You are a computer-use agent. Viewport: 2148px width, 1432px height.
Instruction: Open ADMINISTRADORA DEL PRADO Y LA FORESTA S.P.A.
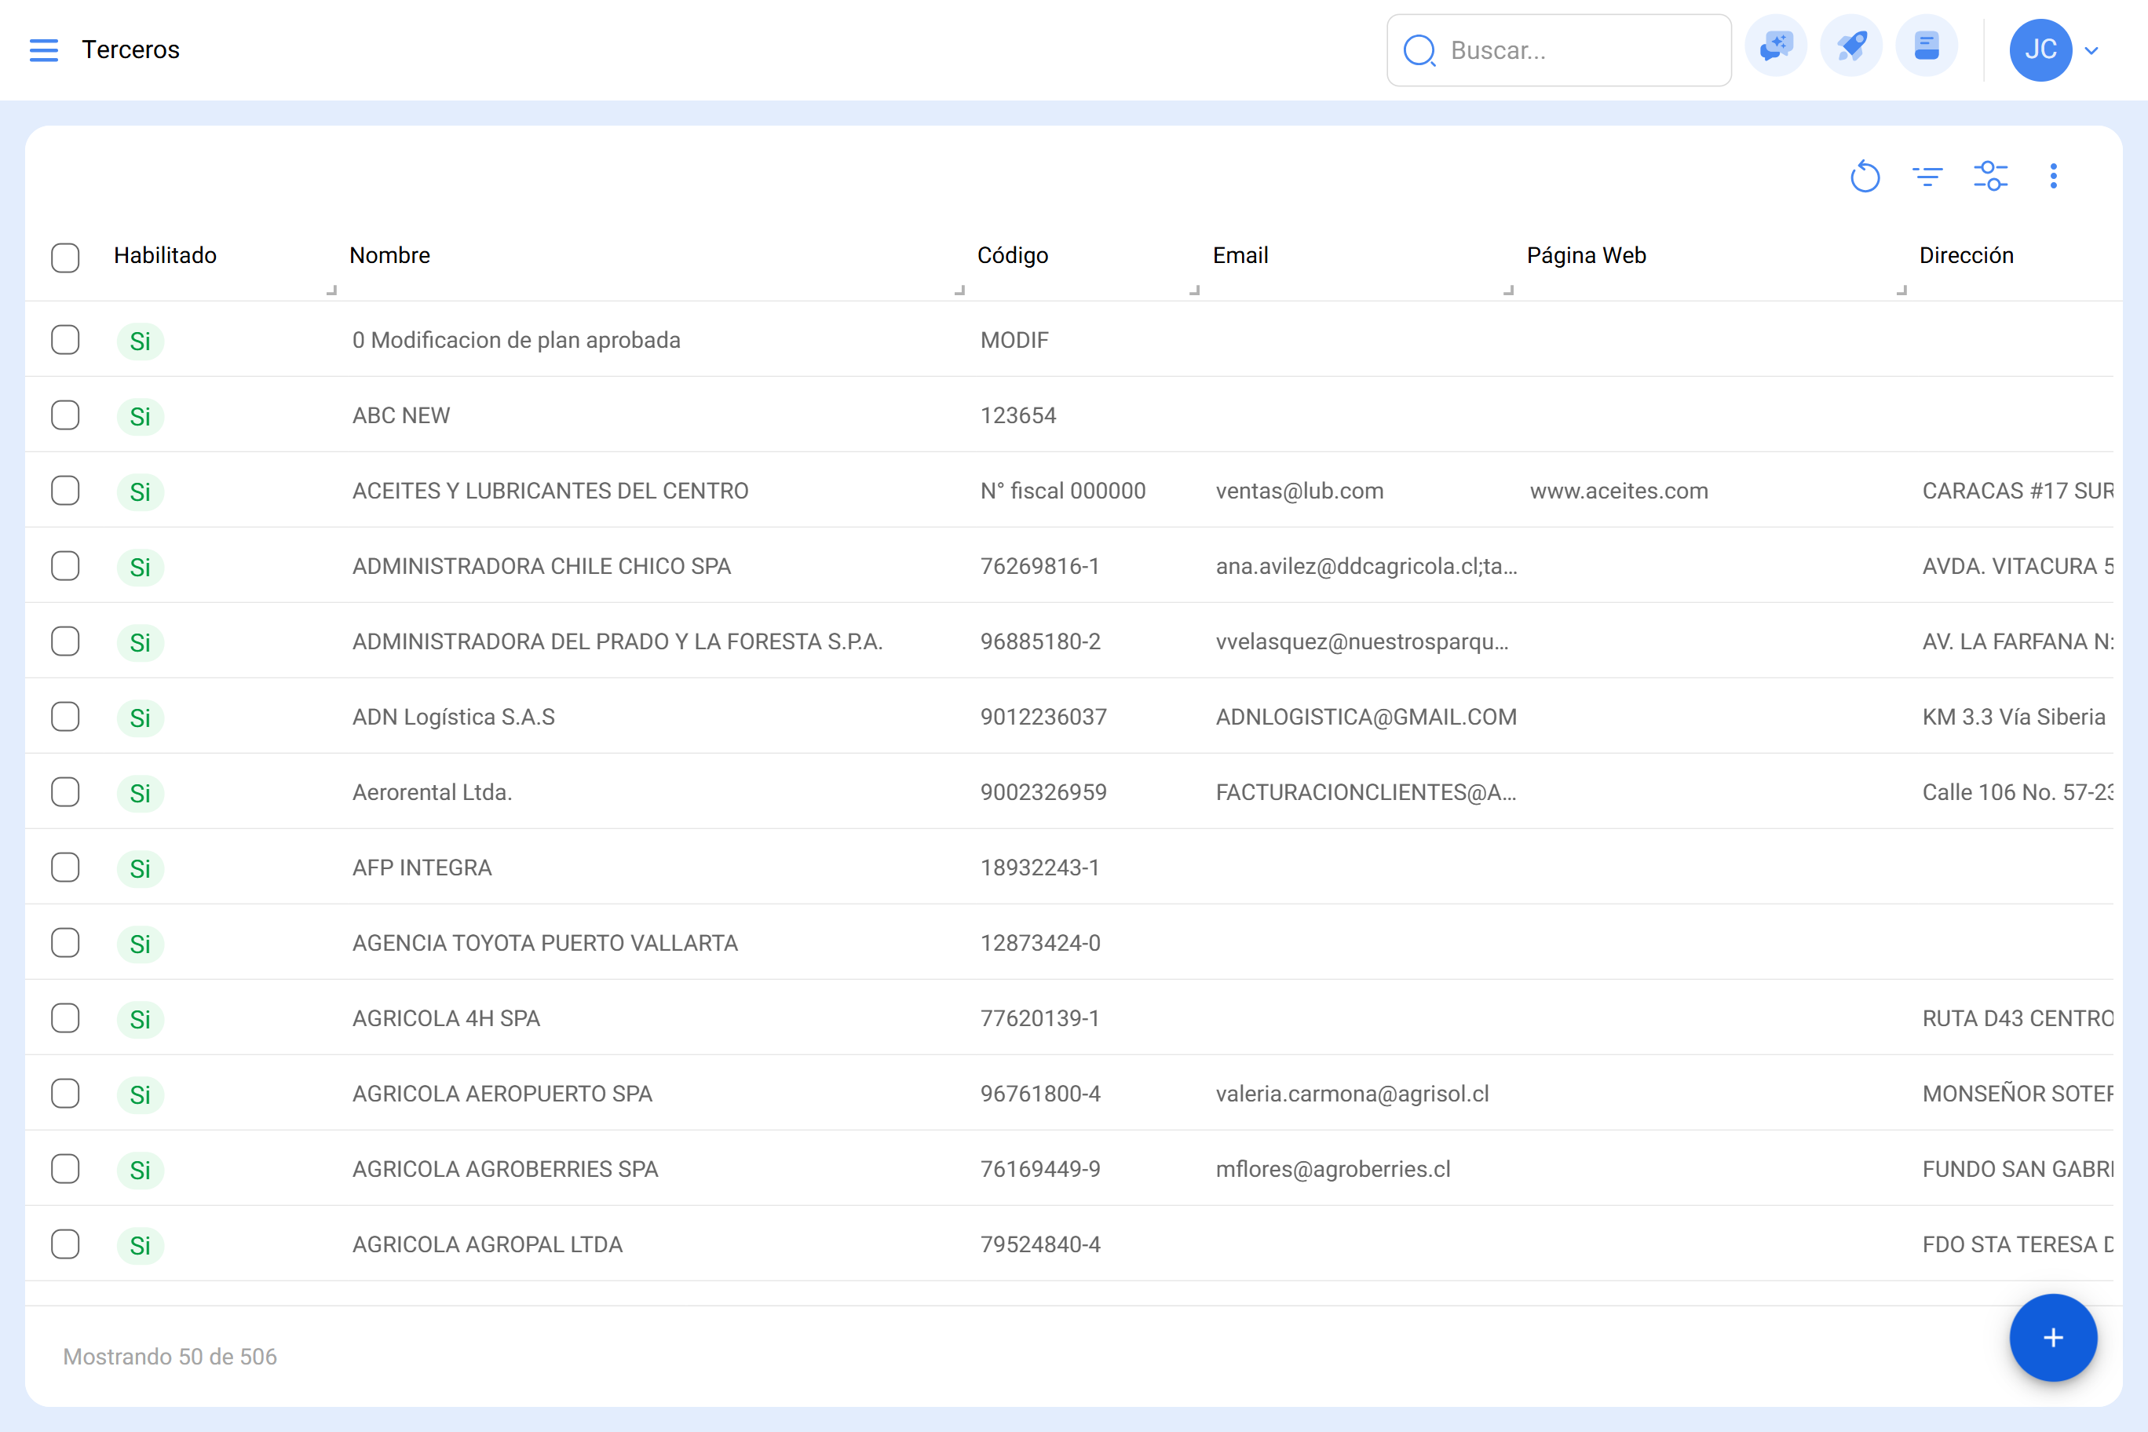[617, 642]
